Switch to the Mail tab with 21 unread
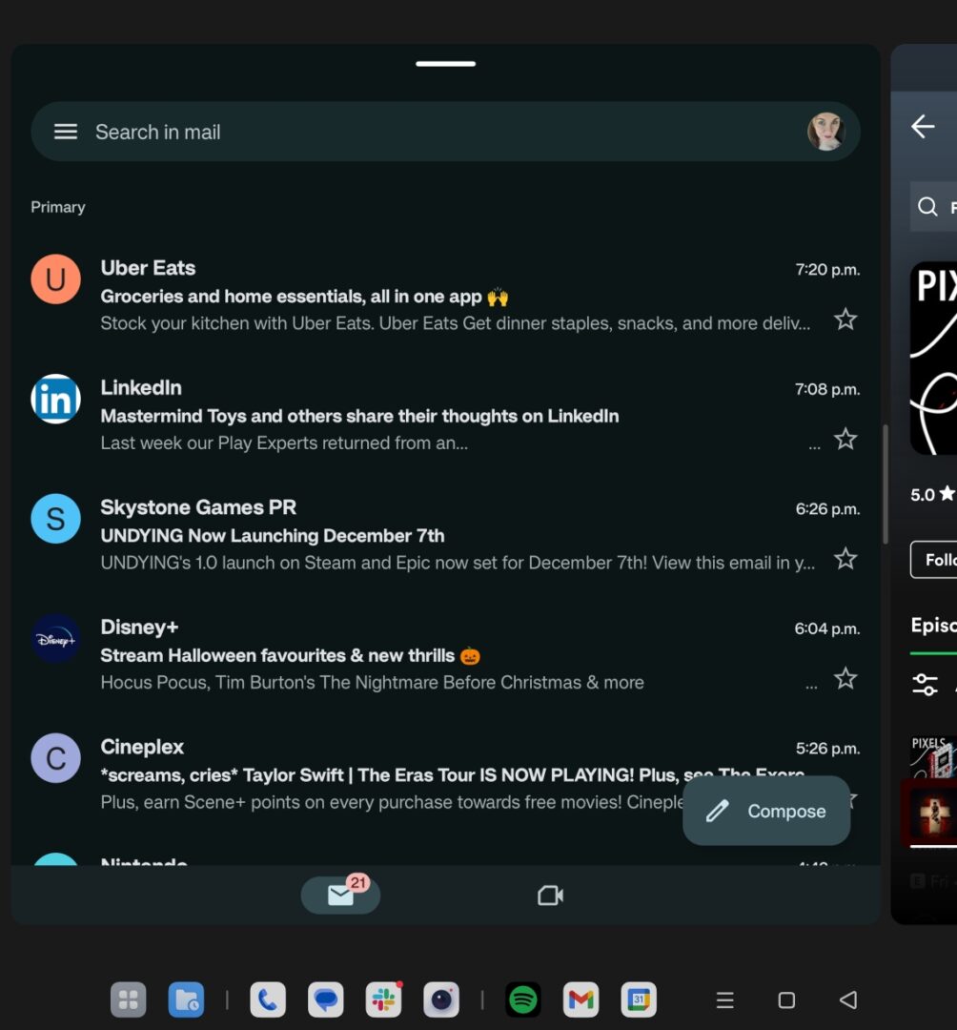957x1030 pixels. tap(340, 895)
